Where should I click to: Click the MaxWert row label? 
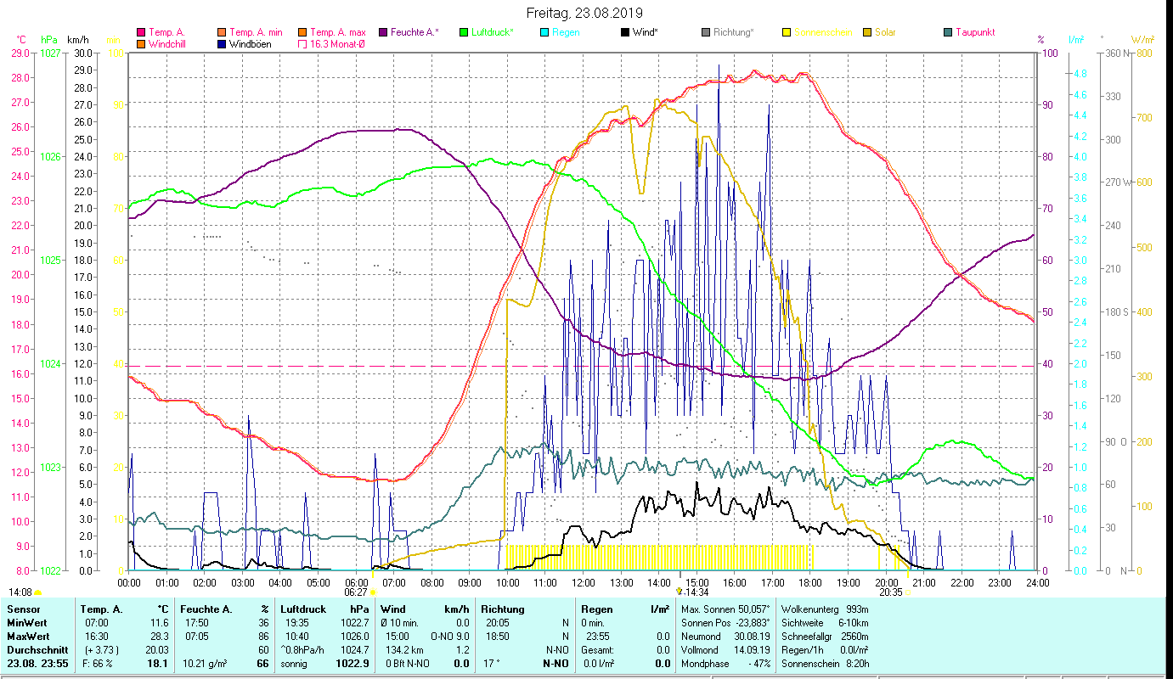(x=29, y=636)
